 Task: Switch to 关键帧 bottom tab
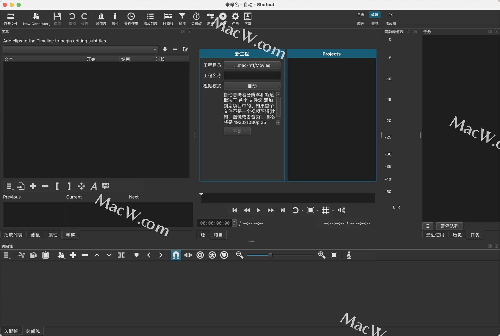[x=11, y=331]
